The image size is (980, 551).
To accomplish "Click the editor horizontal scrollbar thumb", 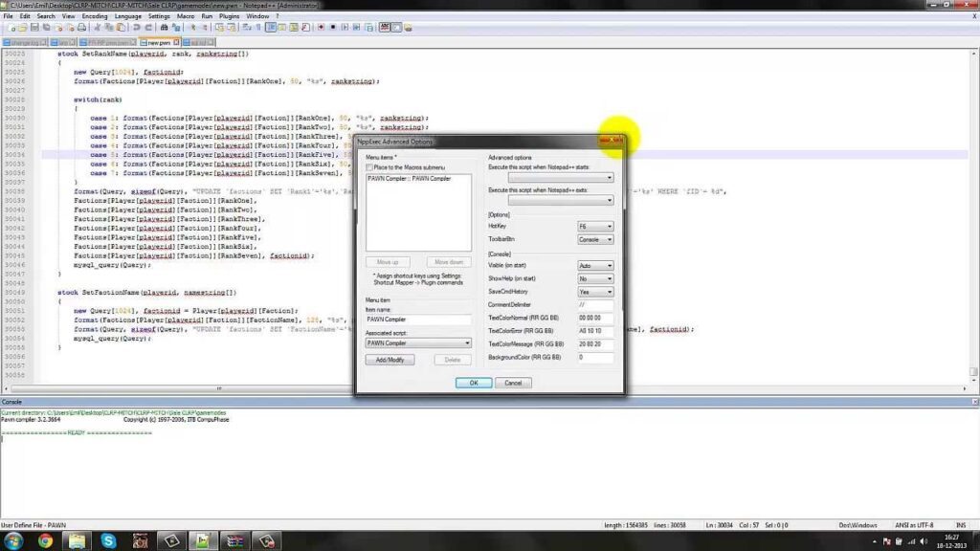I will tap(219, 388).
